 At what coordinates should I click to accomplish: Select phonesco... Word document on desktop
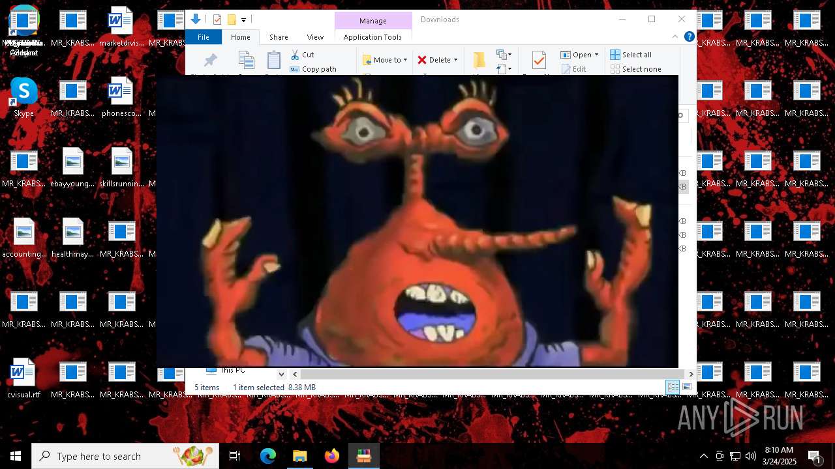click(x=122, y=98)
